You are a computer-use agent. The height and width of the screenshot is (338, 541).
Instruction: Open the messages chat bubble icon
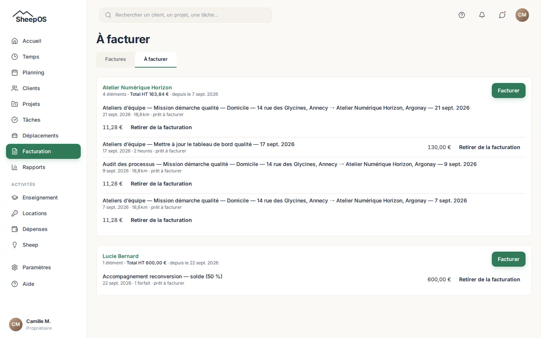coord(502,15)
